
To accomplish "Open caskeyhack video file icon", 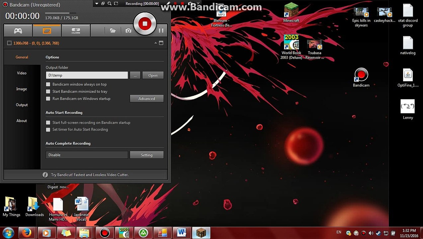I will [x=384, y=15].
